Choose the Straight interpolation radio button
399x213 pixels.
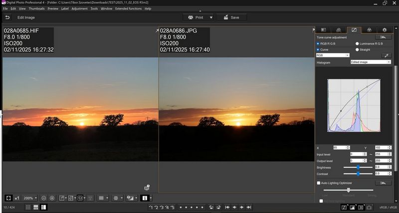357,49
